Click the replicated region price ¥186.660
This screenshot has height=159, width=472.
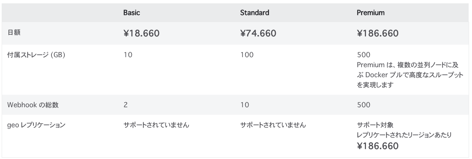tap(377, 146)
